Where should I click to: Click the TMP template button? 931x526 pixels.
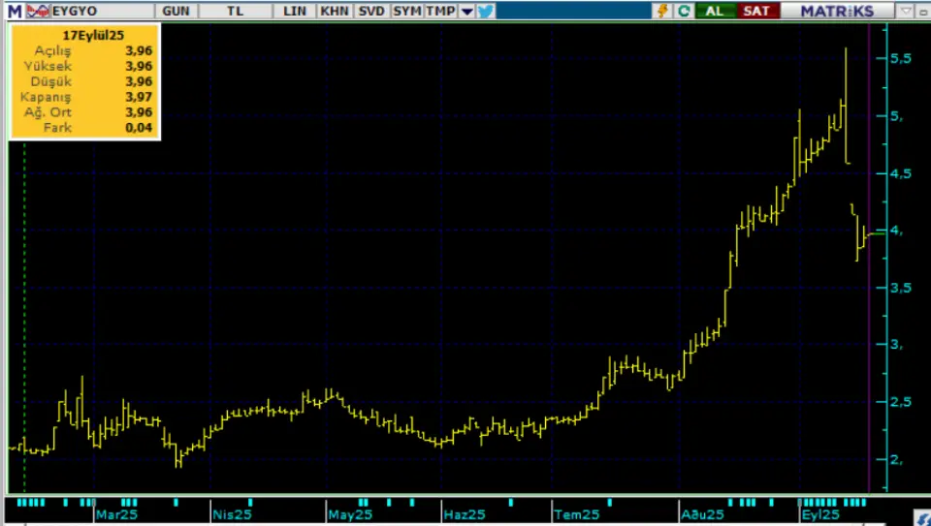pos(441,11)
